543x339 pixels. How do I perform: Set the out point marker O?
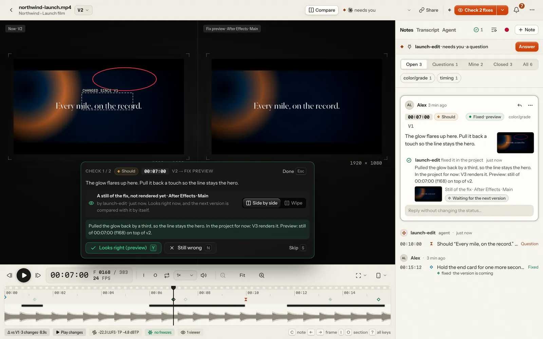[x=155, y=275]
